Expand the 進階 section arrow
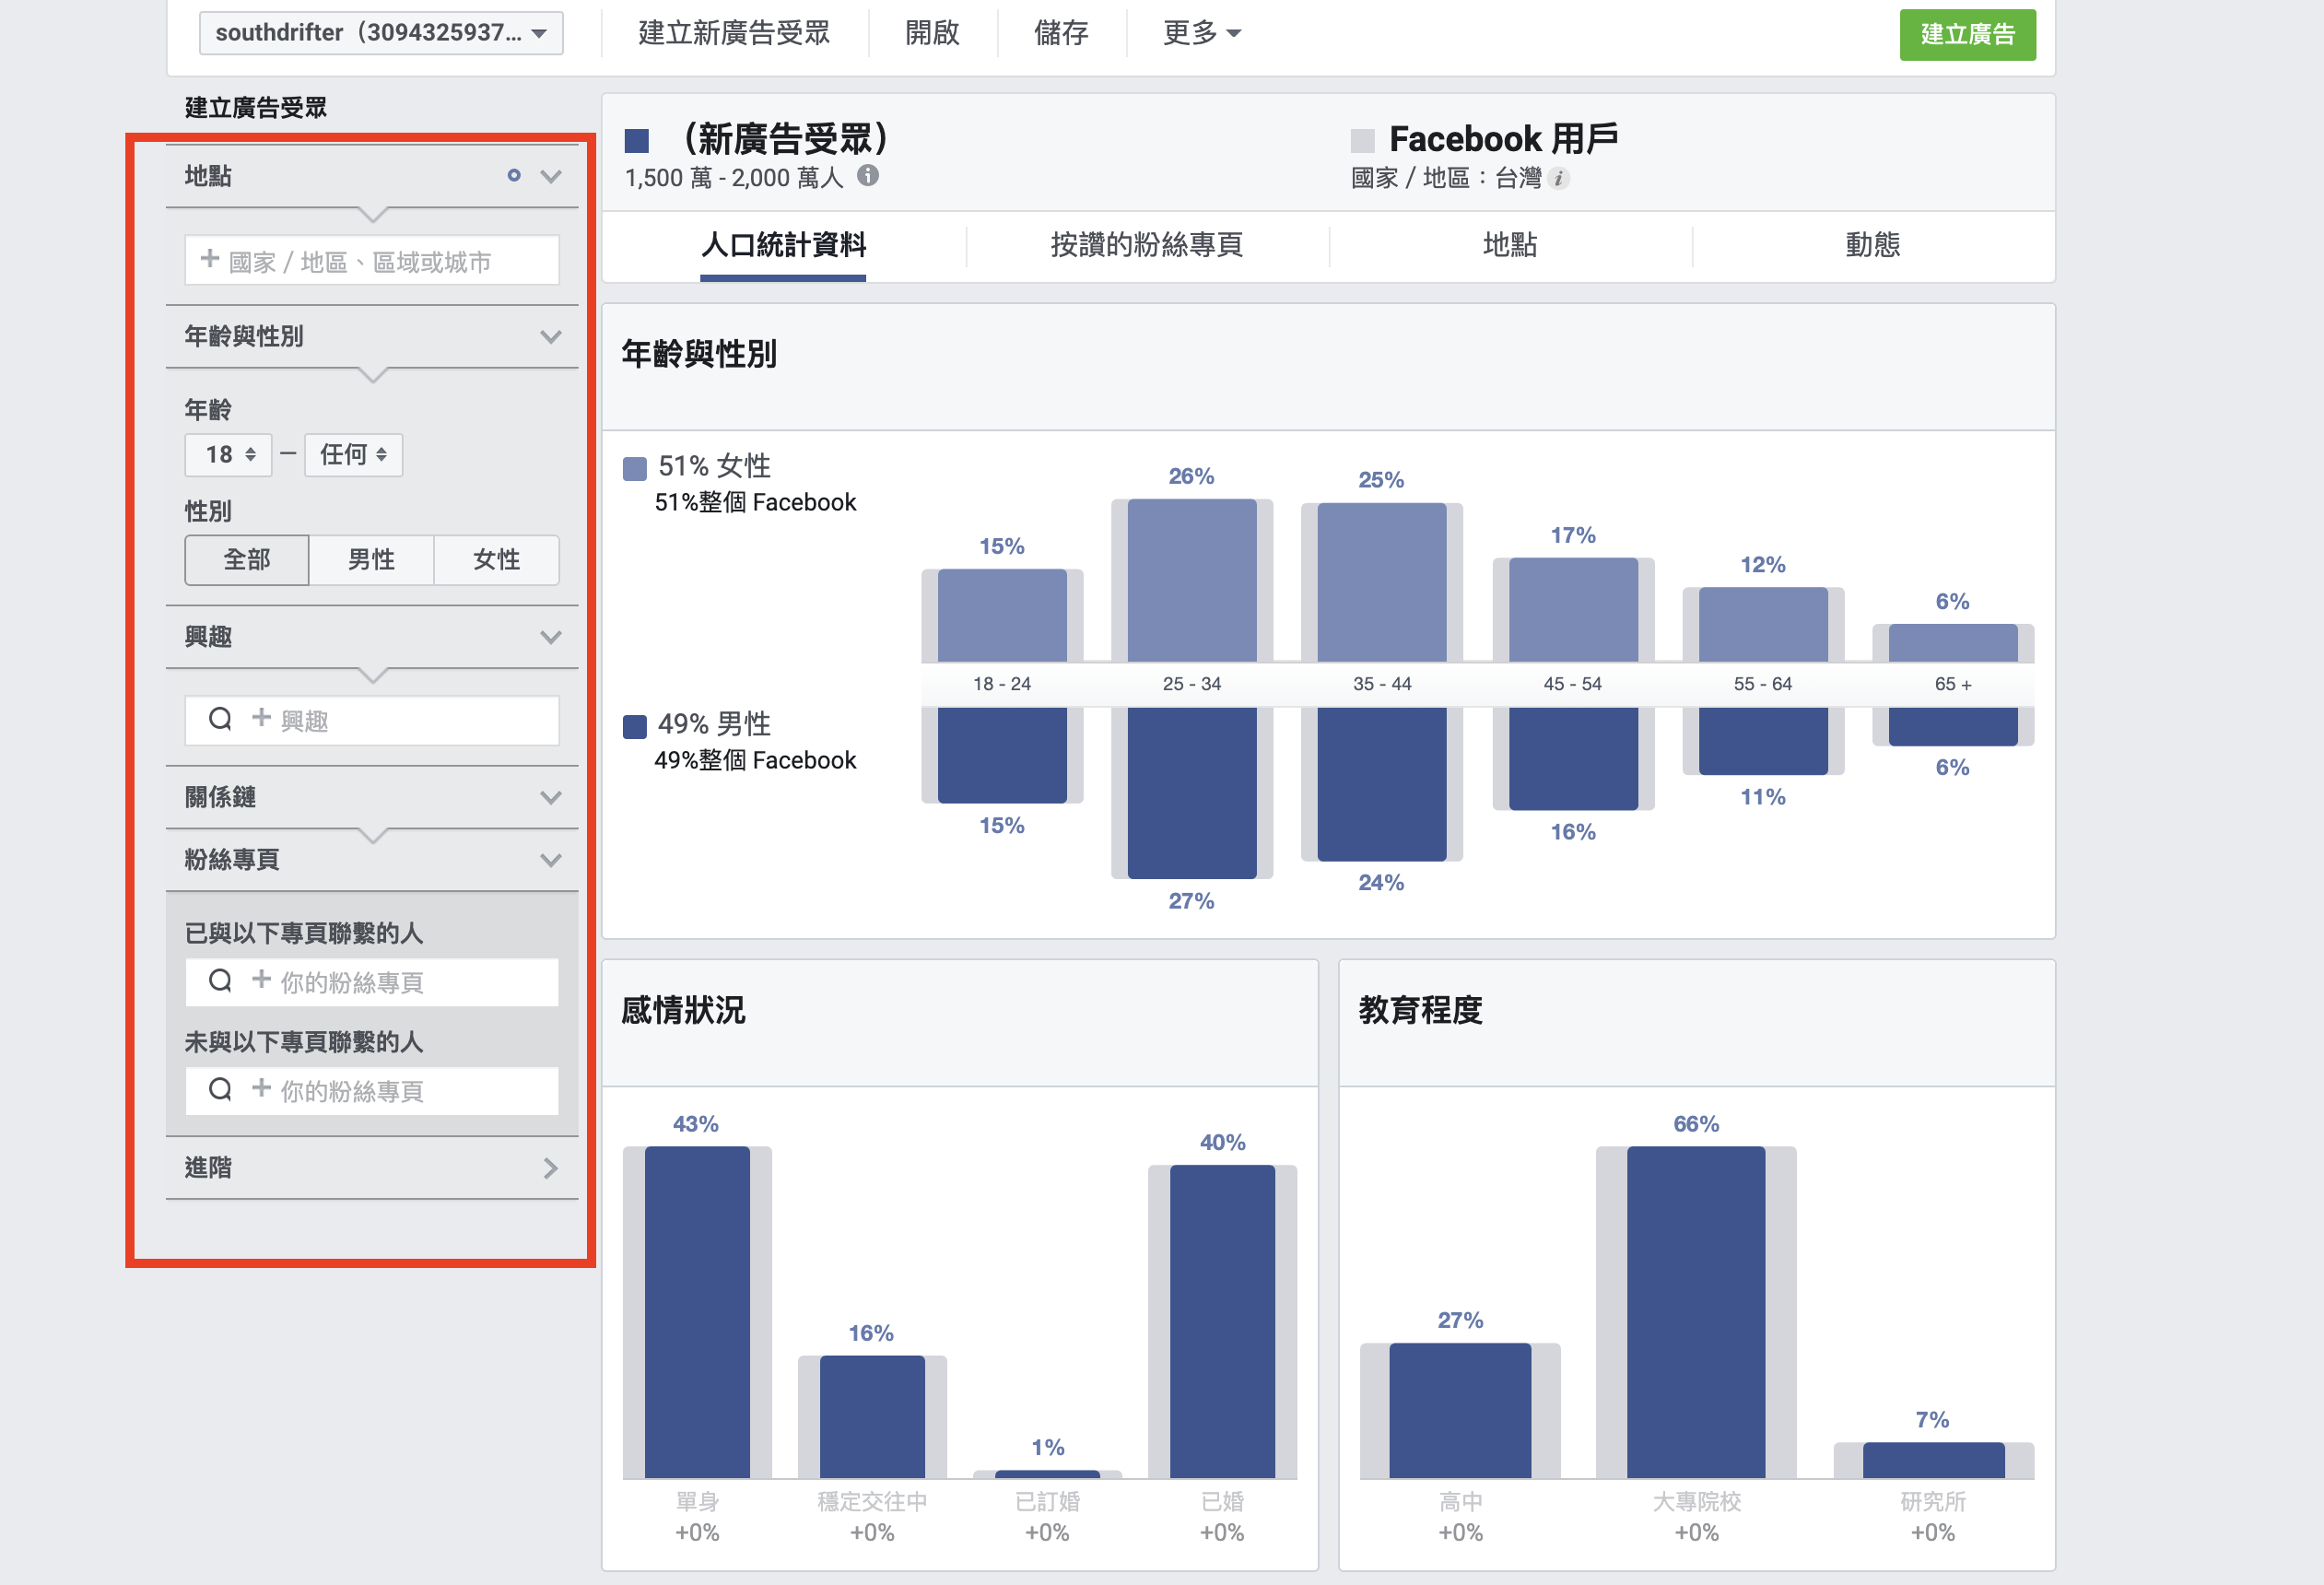 pyautogui.click(x=551, y=1168)
